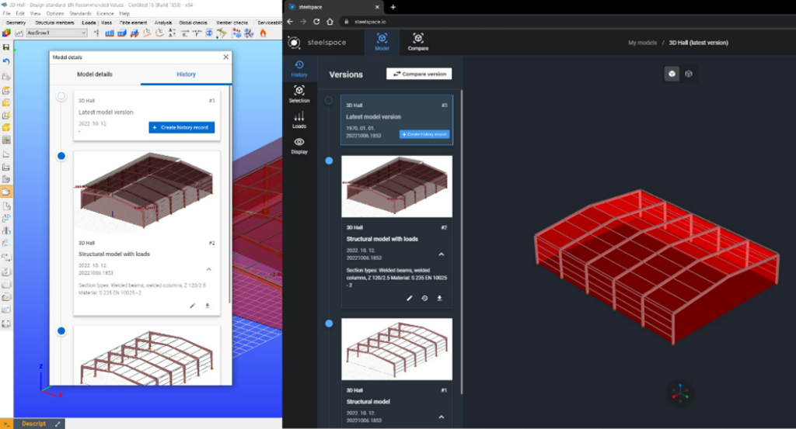This screenshot has height=429, width=796.
Task: Select the solid view cube icon
Action: [x=672, y=74]
